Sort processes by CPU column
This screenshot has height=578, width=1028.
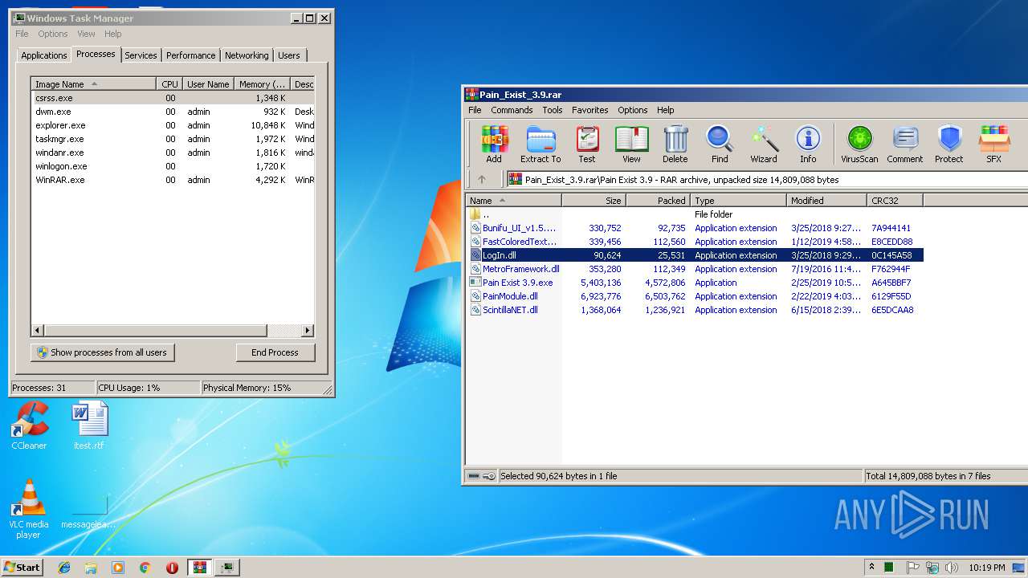tap(169, 83)
